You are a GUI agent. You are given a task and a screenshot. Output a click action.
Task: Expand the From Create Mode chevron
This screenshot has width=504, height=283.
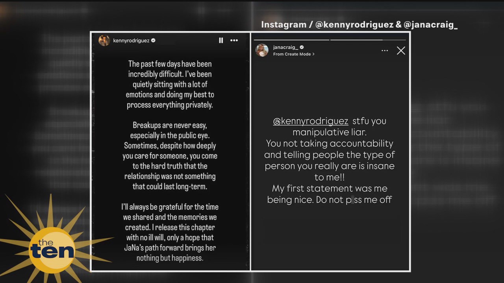[313, 54]
